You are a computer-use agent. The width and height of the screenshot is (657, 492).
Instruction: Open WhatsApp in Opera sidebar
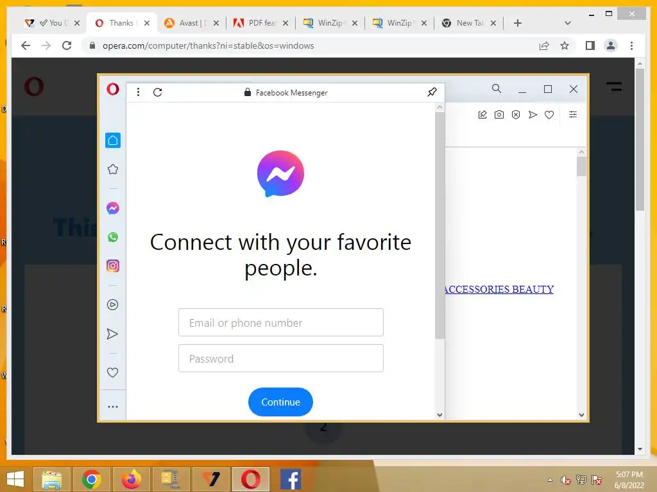[x=113, y=237]
